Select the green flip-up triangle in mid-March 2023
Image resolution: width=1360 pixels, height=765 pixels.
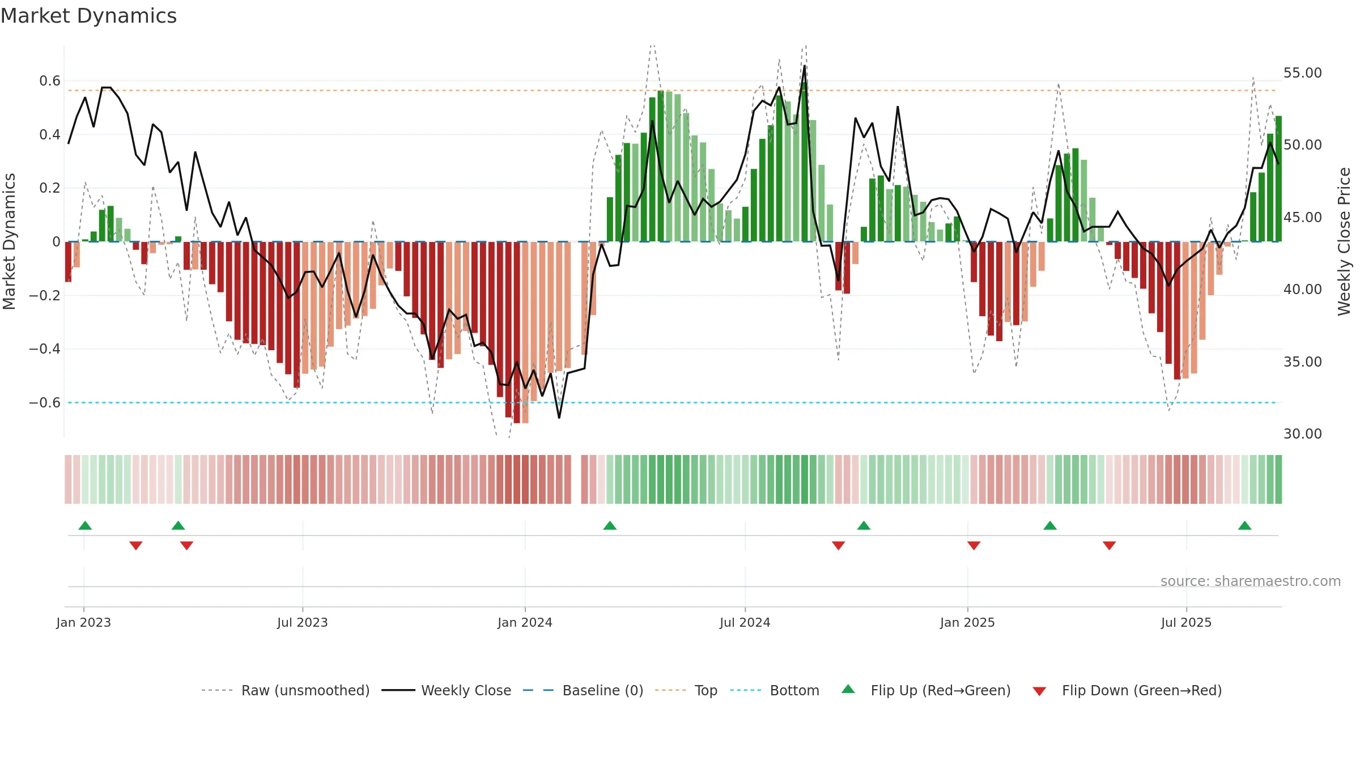tap(178, 525)
